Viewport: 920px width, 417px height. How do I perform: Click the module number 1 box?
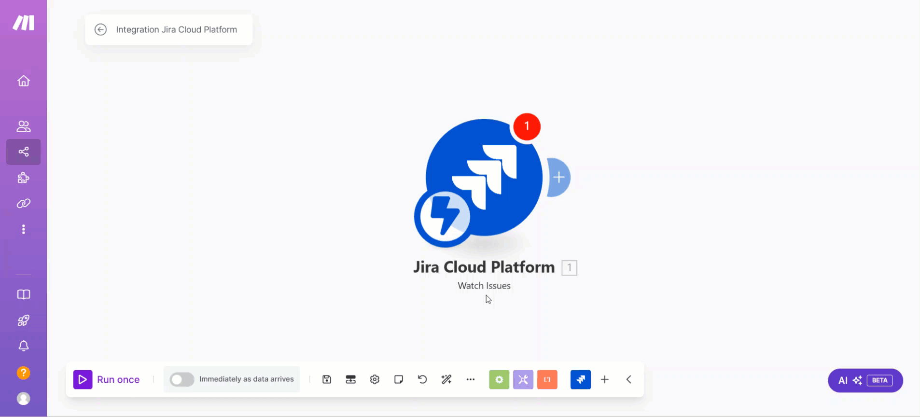570,267
